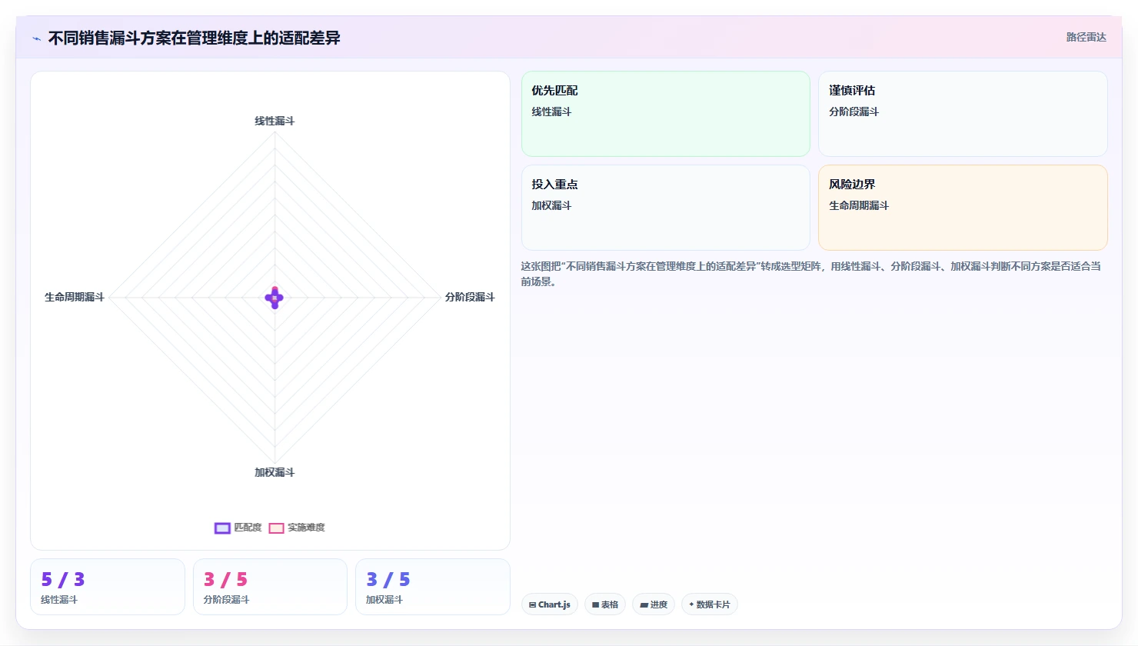Click the data points at radar center
Image resolution: width=1138 pixels, height=646 pixels.
click(275, 298)
